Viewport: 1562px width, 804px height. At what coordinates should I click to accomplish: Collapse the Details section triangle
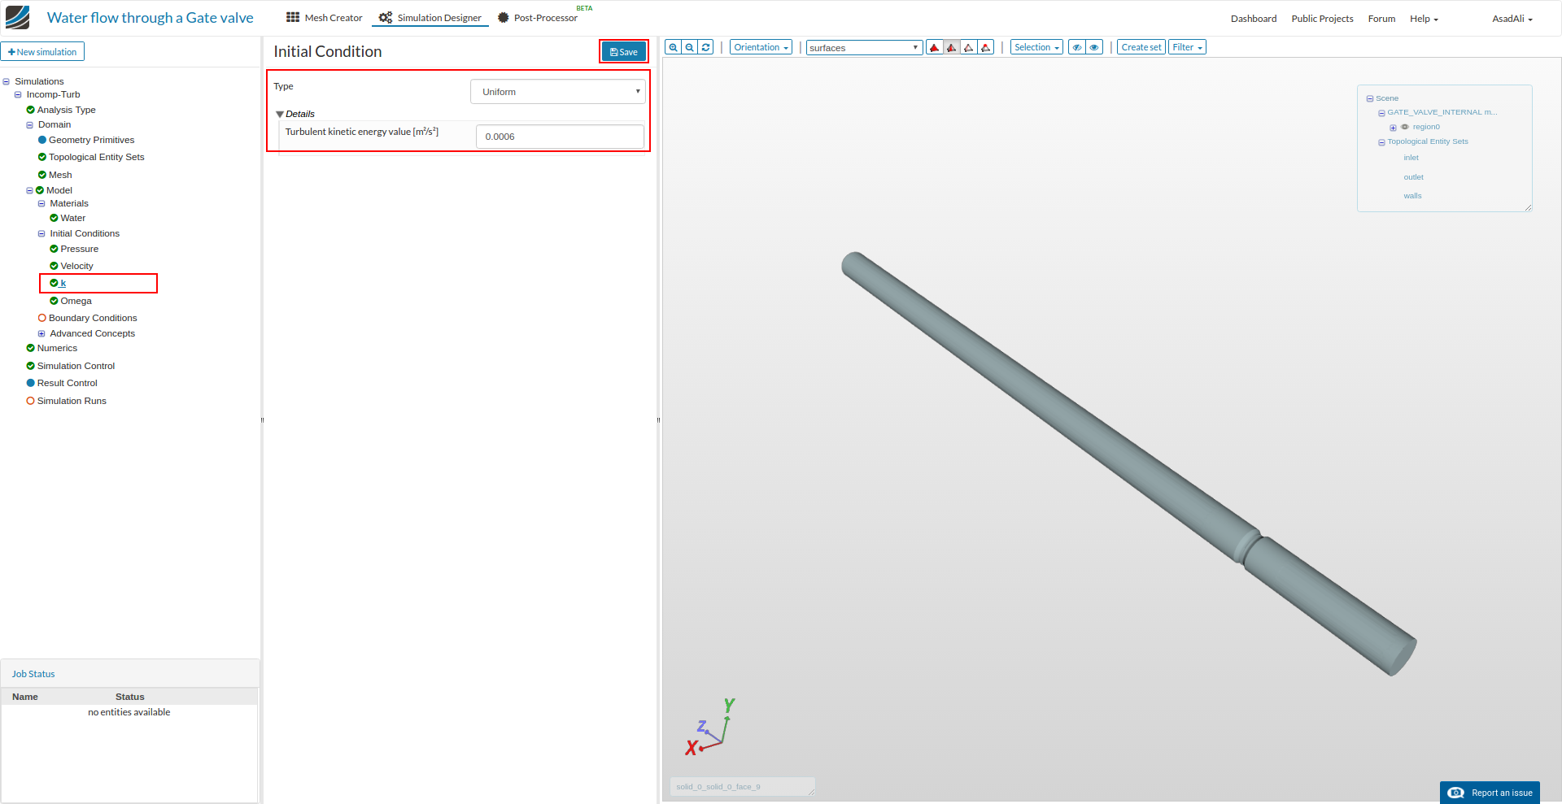(280, 115)
